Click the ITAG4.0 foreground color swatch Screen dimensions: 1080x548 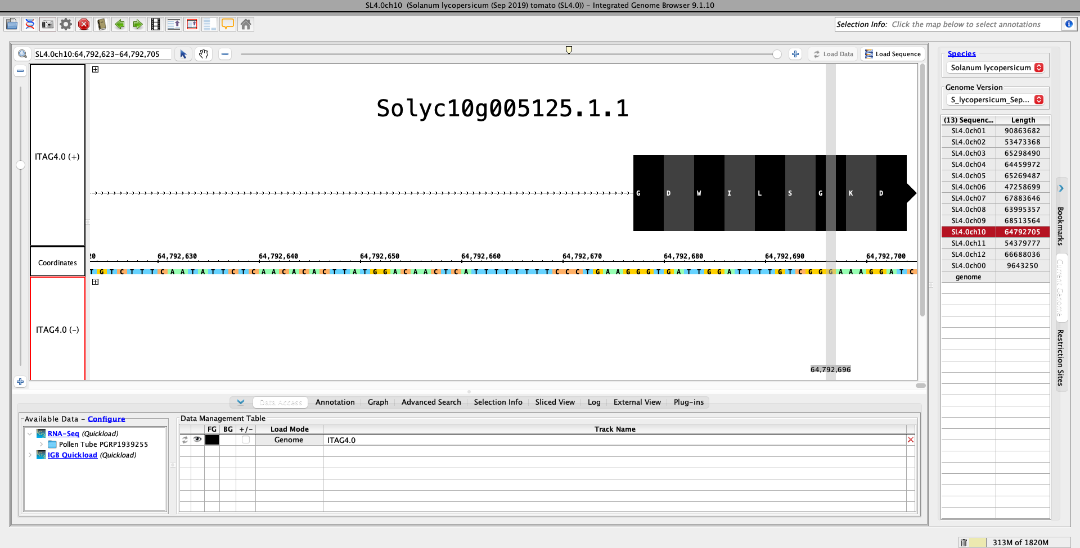click(212, 440)
